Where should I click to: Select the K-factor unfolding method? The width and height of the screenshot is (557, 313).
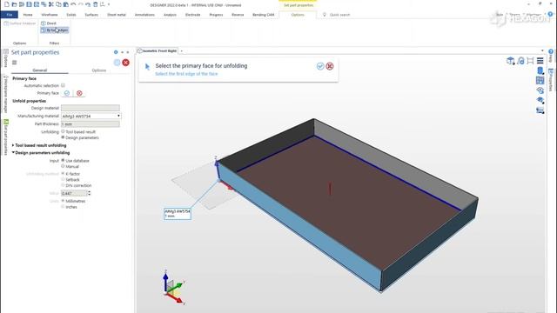click(63, 174)
